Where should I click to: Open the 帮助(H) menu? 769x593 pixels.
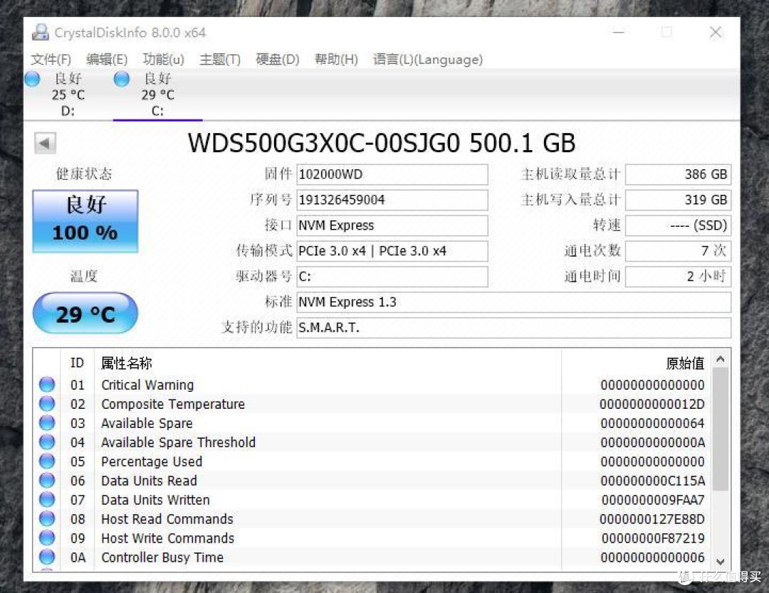(336, 59)
